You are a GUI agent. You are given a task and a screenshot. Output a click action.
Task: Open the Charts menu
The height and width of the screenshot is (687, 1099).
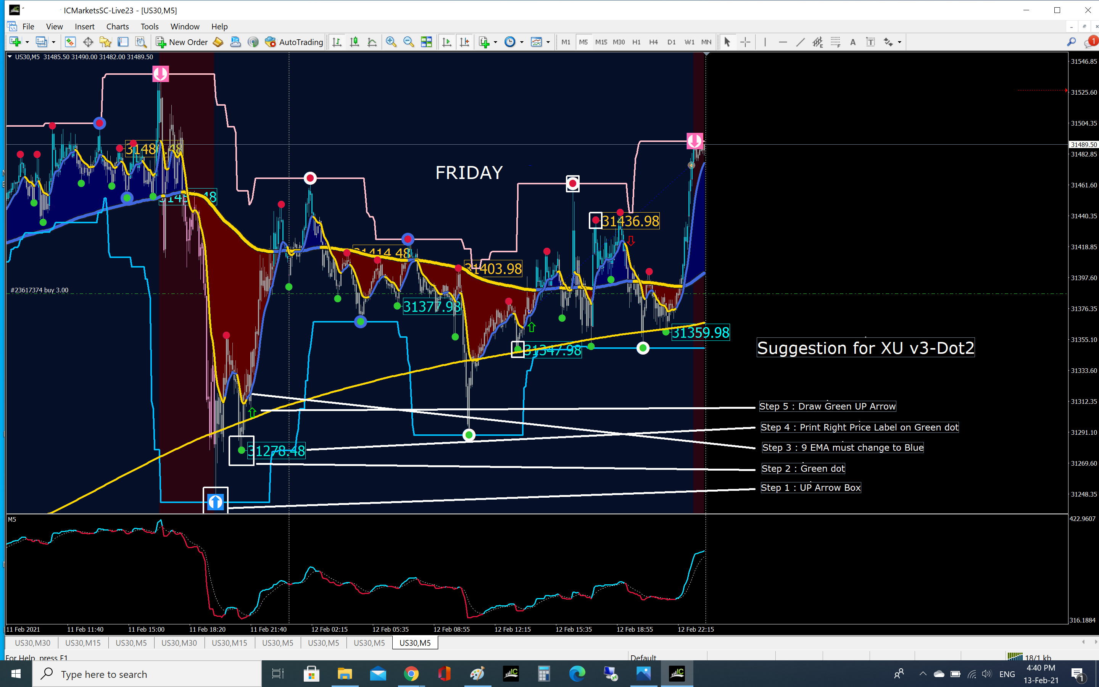(117, 26)
